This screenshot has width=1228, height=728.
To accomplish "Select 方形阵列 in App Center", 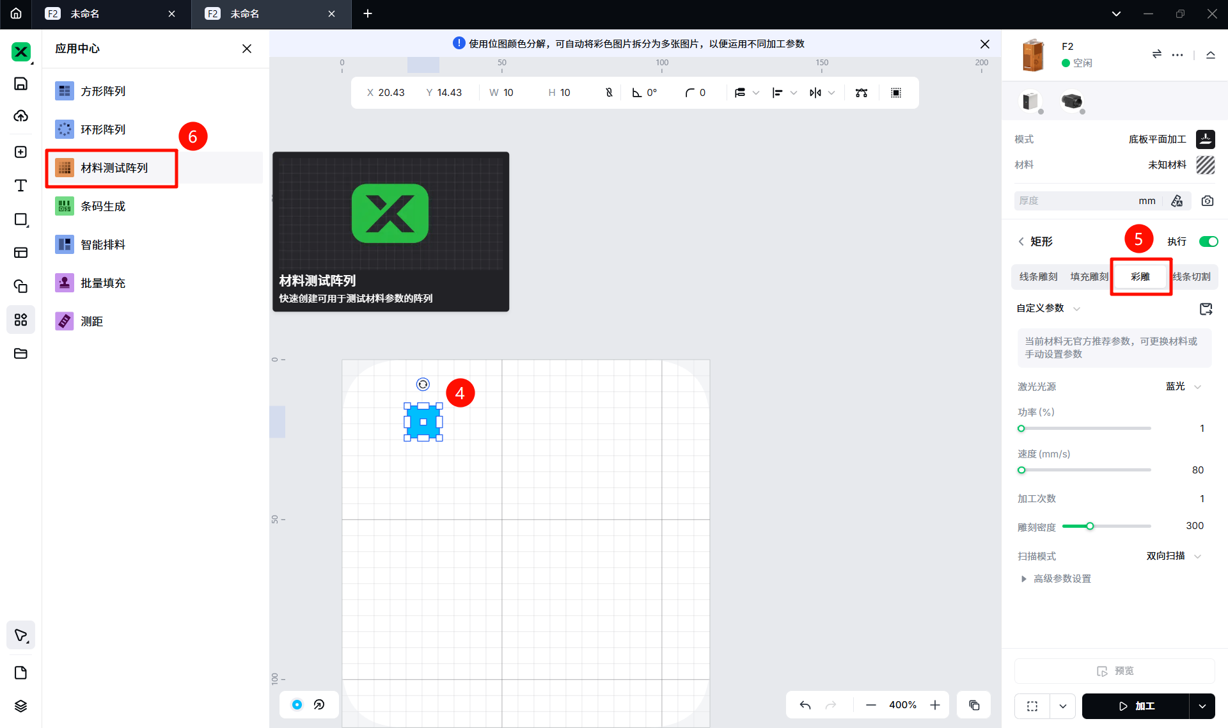I will pyautogui.click(x=102, y=91).
